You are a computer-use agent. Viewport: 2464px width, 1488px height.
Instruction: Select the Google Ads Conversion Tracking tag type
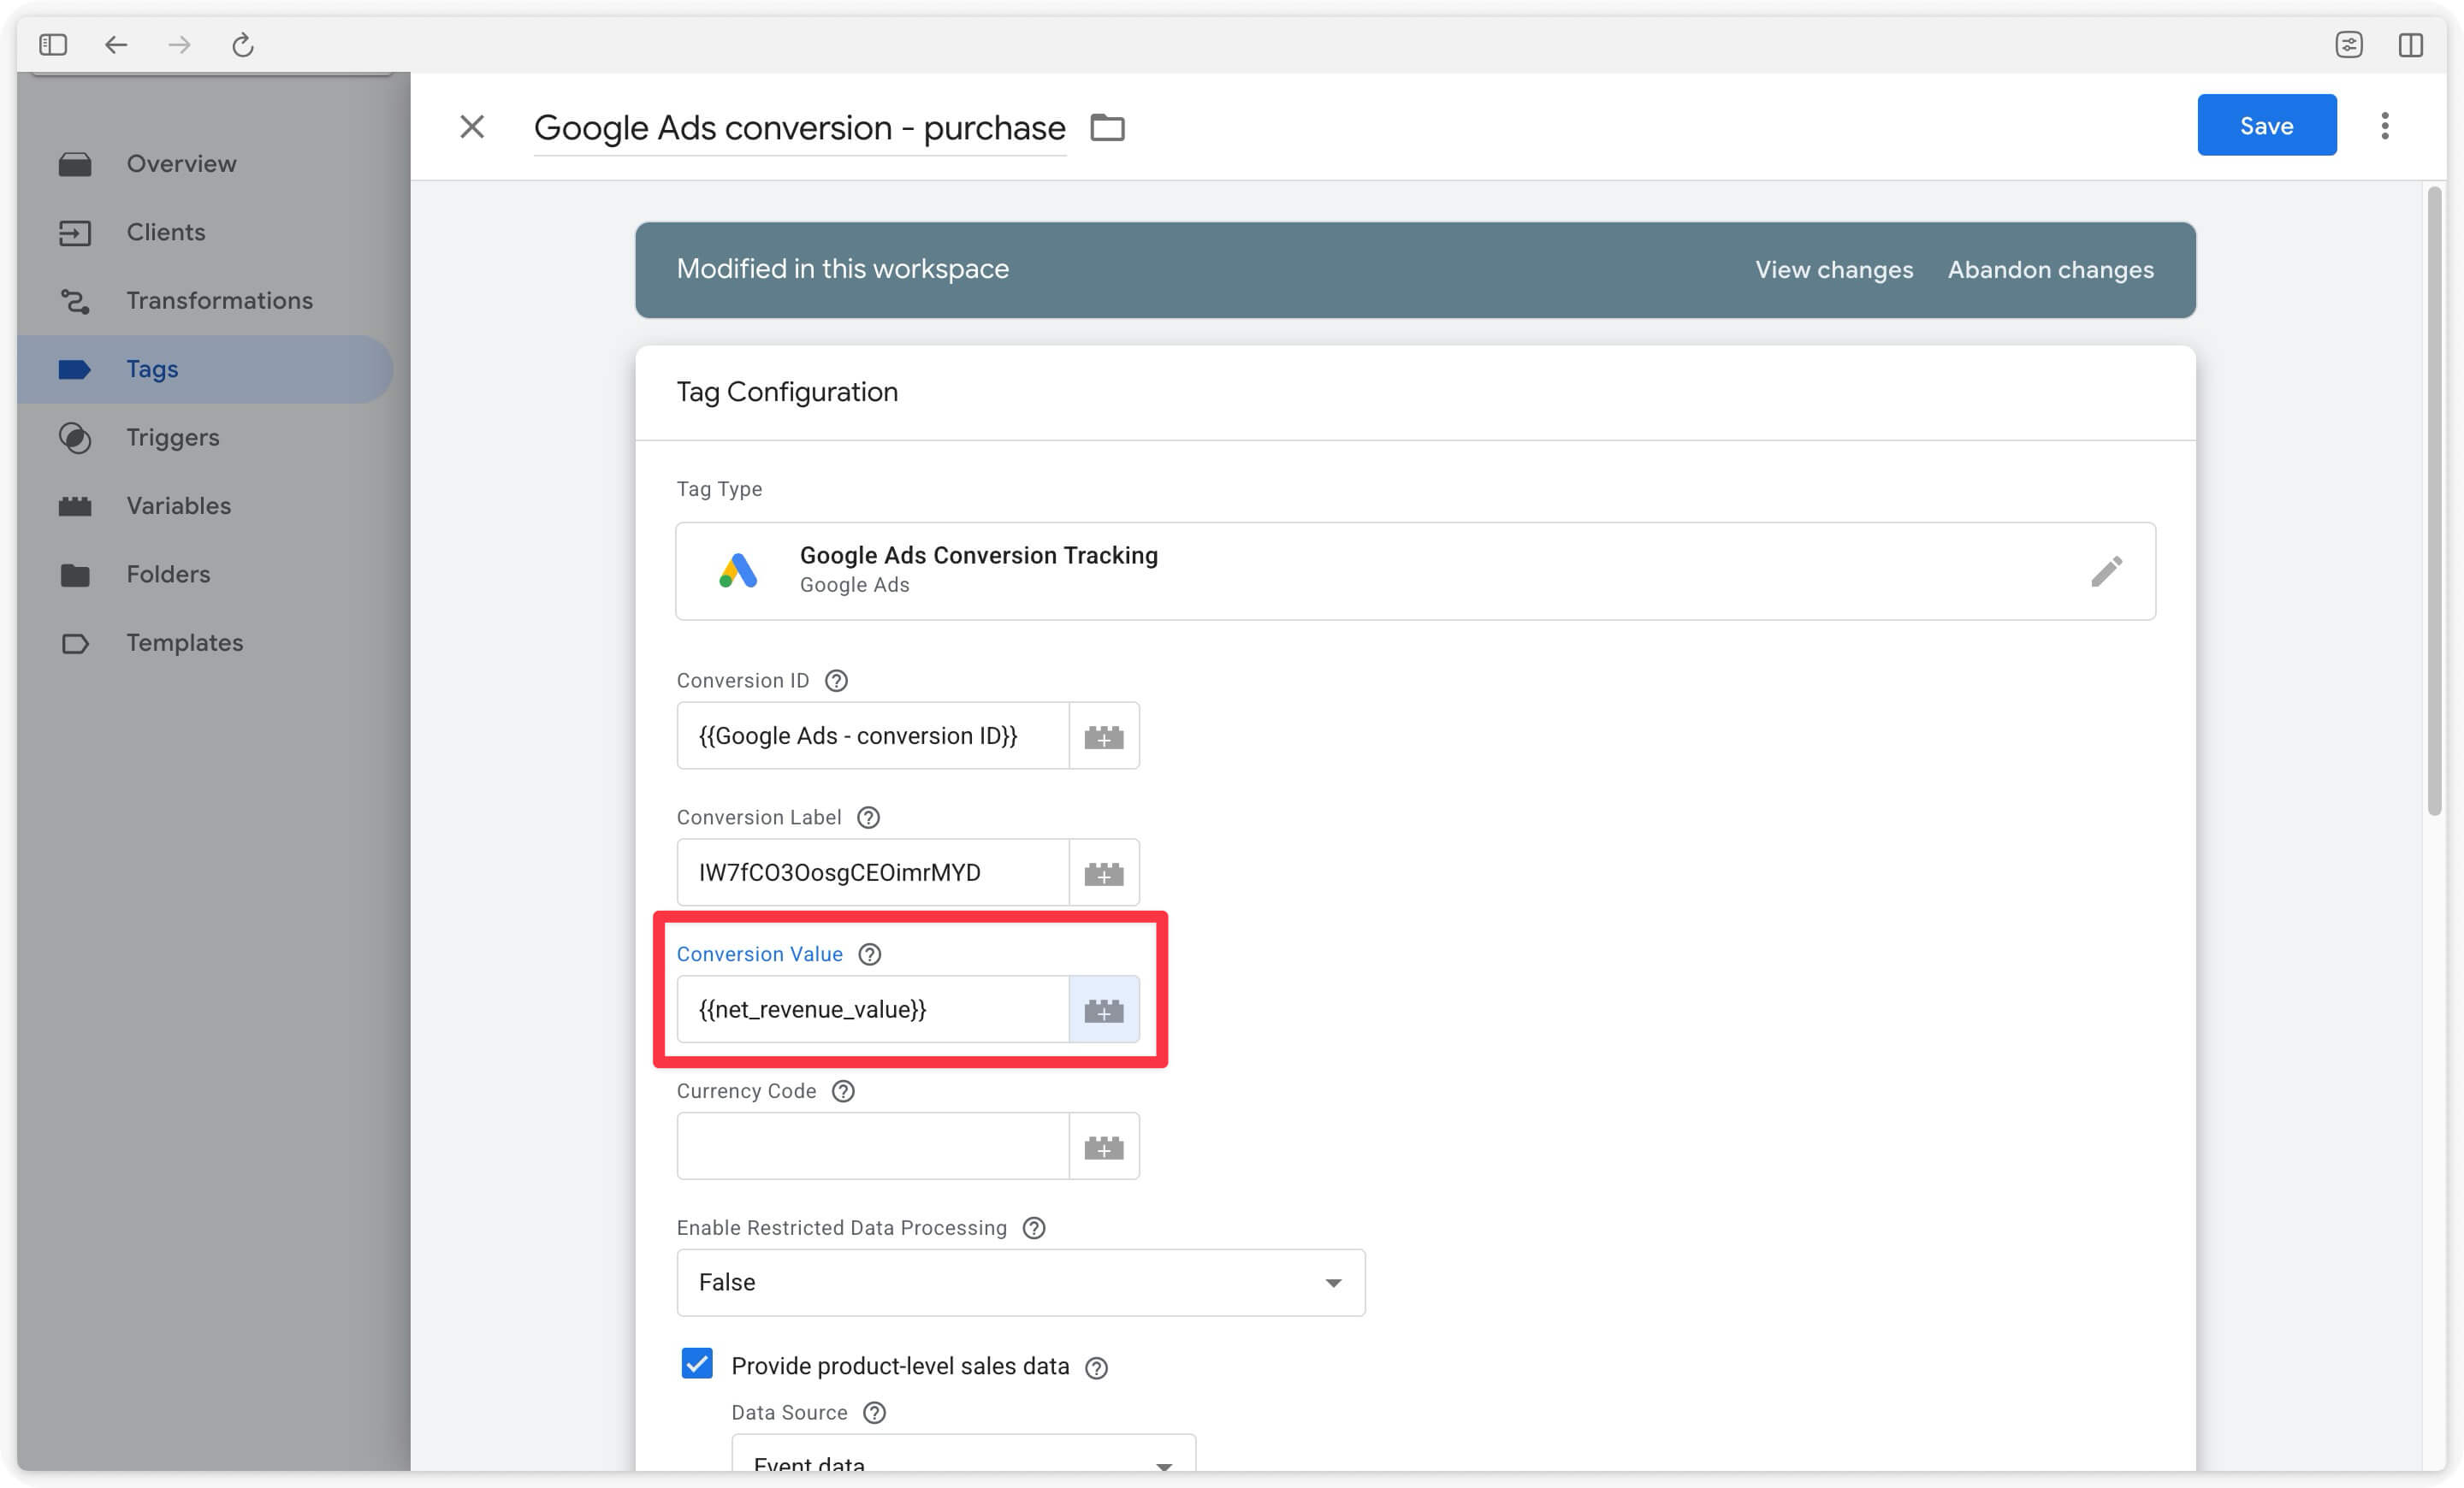1415,571
